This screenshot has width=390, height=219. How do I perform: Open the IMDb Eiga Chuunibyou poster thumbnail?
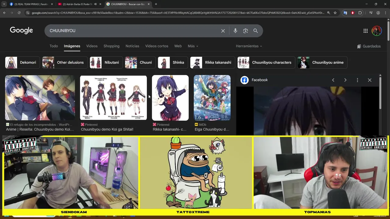coord(212,98)
